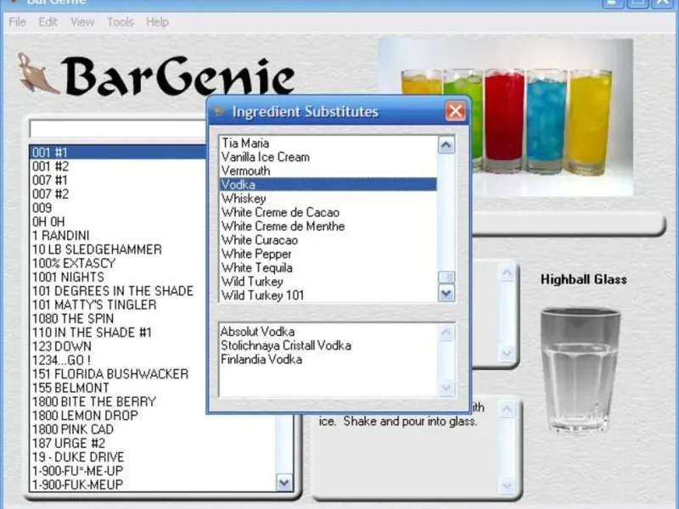Select drink 187 URGE #2
Screen dimensions: 679x509
coord(154,443)
